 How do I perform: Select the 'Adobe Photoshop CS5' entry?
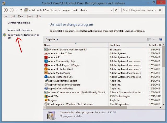tap(60, 77)
